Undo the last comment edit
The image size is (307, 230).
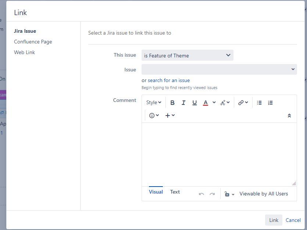201,194
